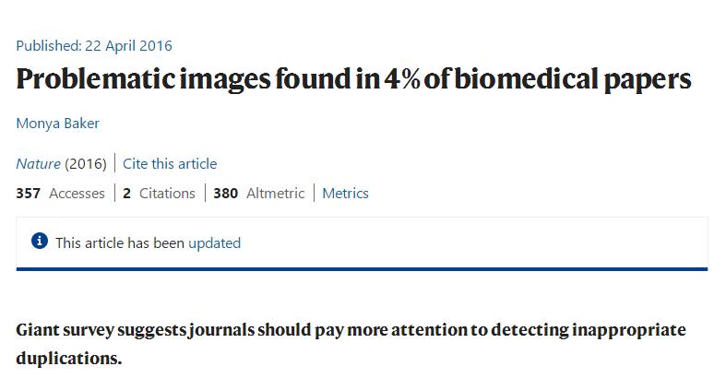Viewport: 726px width, 390px height.
Task: Follow the 'updated' link in the notice
Action: pyautogui.click(x=214, y=242)
